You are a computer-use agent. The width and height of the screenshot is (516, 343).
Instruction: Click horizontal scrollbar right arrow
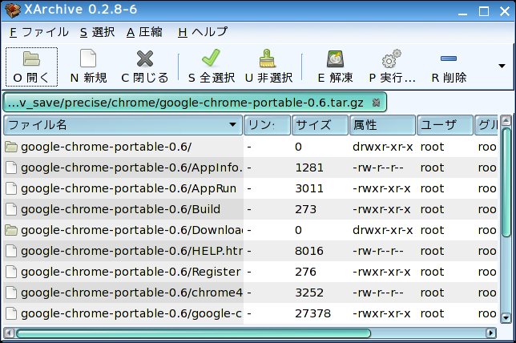[x=491, y=333]
